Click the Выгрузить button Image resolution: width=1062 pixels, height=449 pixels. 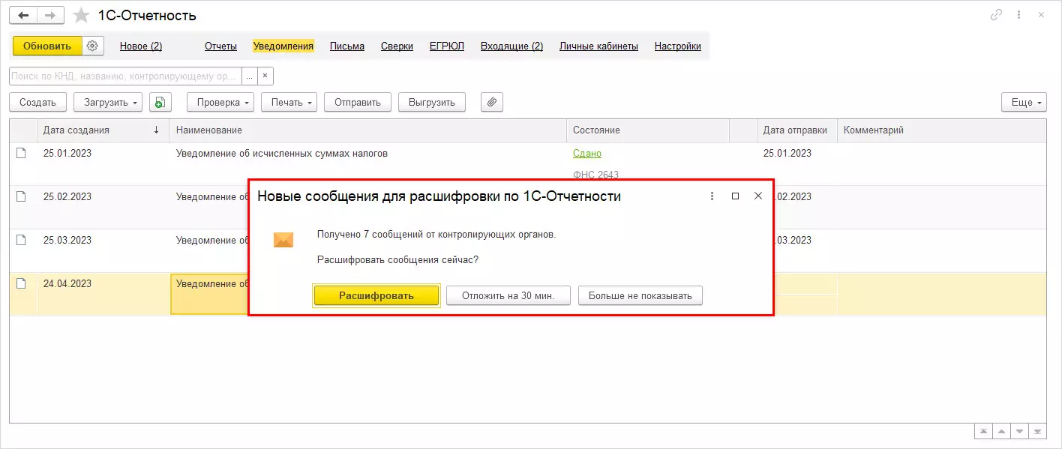(432, 102)
